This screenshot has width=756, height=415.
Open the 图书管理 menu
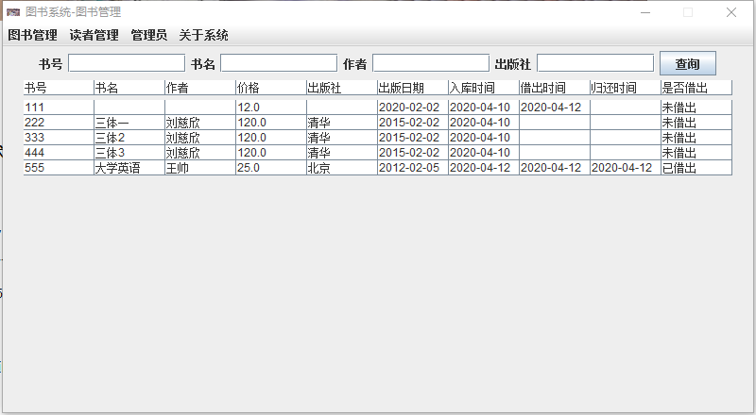point(32,35)
